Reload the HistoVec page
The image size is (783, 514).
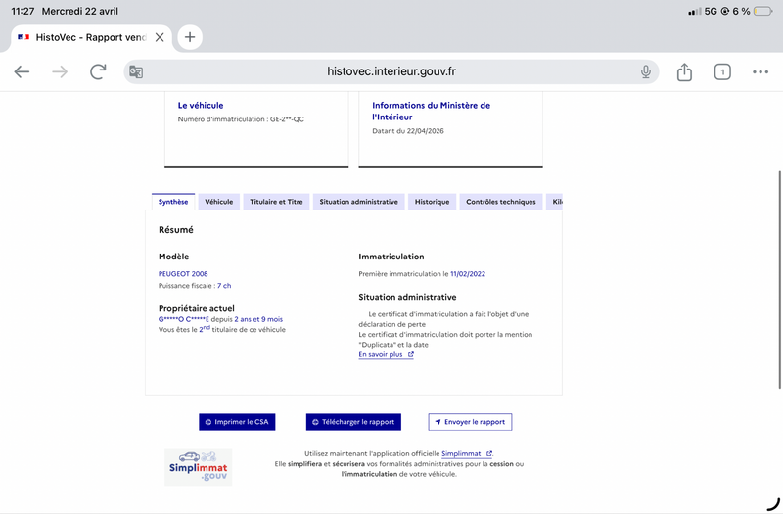[x=98, y=71]
